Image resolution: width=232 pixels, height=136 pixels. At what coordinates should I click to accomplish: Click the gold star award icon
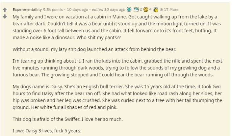coord(146,10)
